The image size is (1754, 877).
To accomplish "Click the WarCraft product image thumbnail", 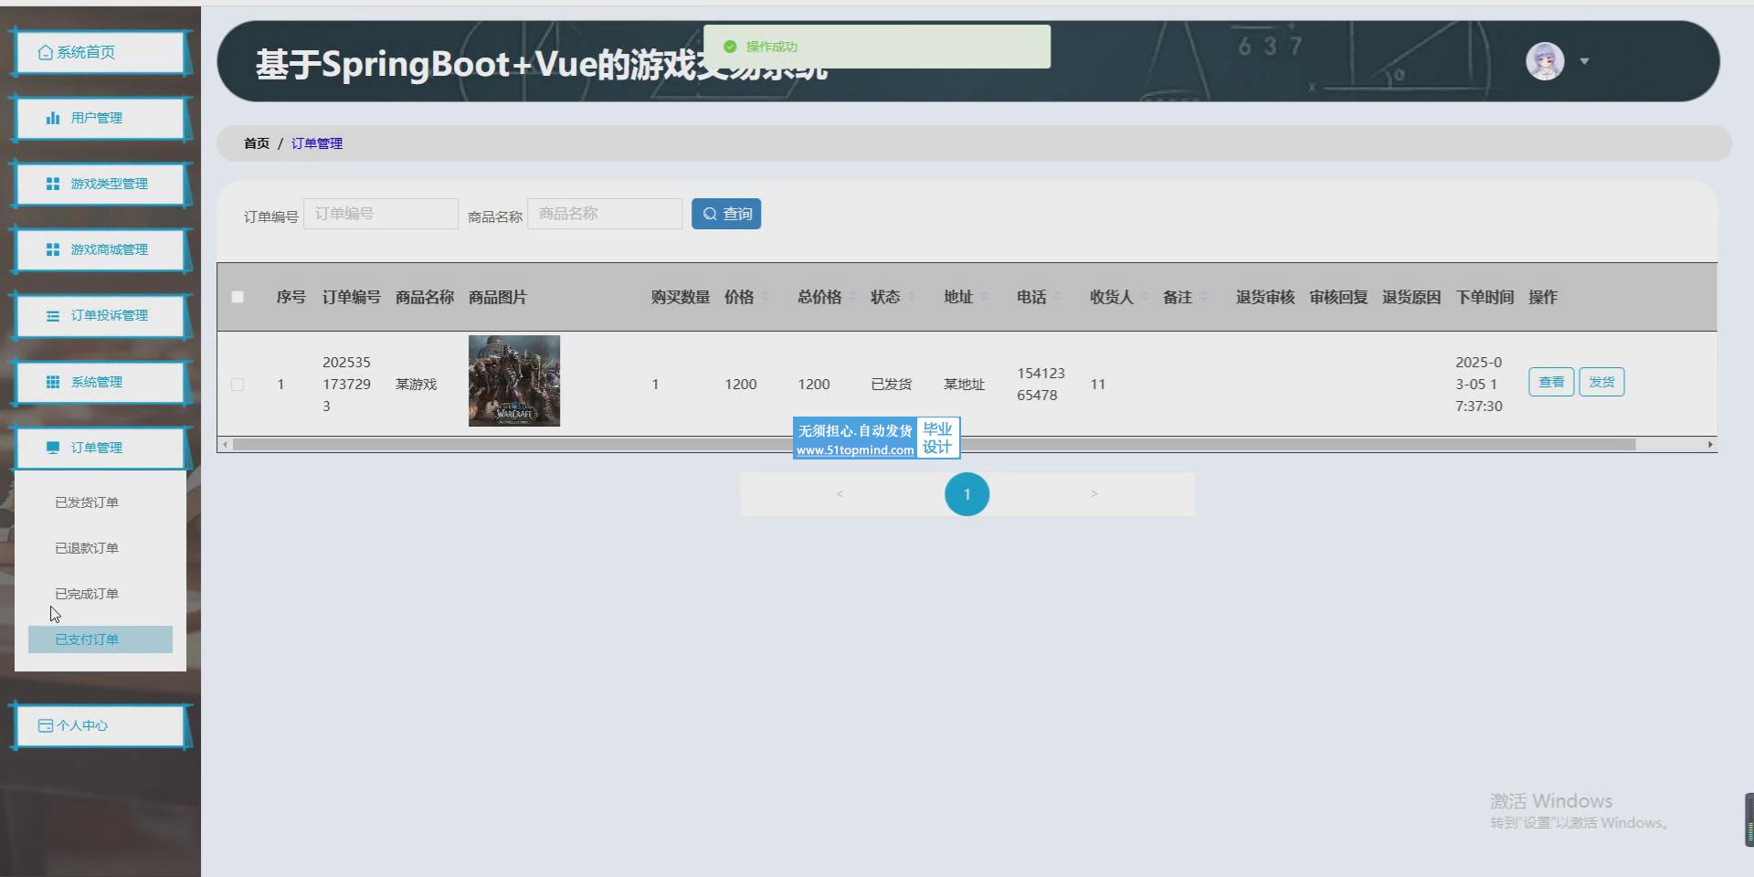I will coord(514,381).
